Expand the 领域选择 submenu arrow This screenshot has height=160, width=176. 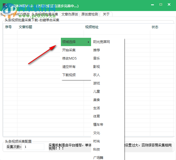(x=89, y=42)
